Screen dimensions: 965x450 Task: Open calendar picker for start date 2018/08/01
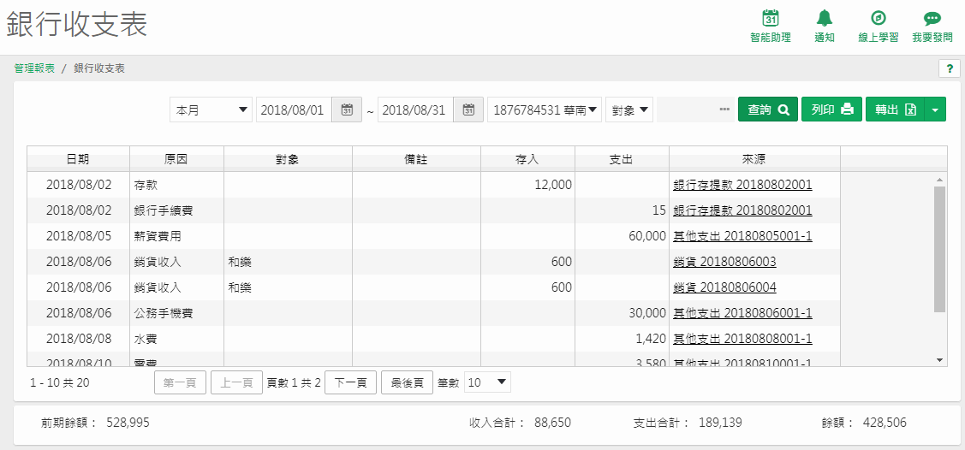(347, 110)
